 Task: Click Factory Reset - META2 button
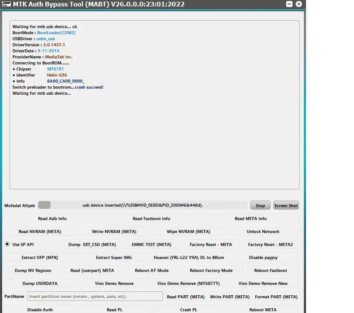[x=271, y=244]
